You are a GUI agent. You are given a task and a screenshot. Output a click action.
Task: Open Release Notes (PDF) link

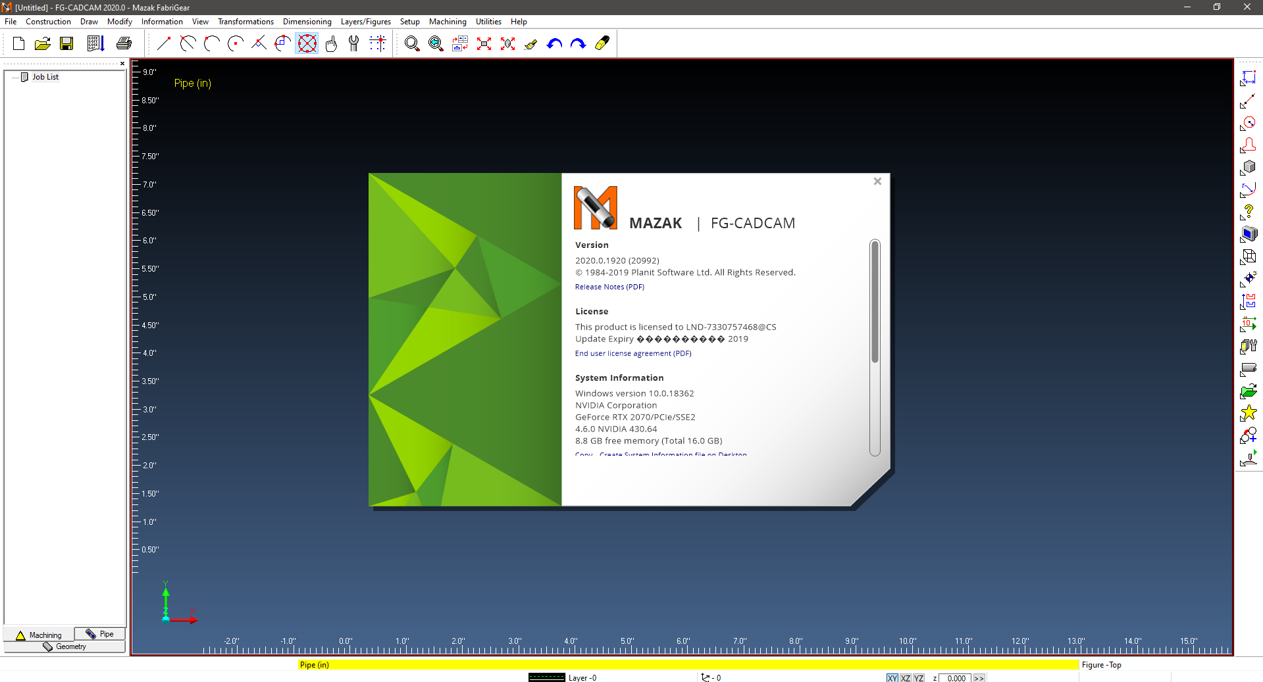point(609,287)
